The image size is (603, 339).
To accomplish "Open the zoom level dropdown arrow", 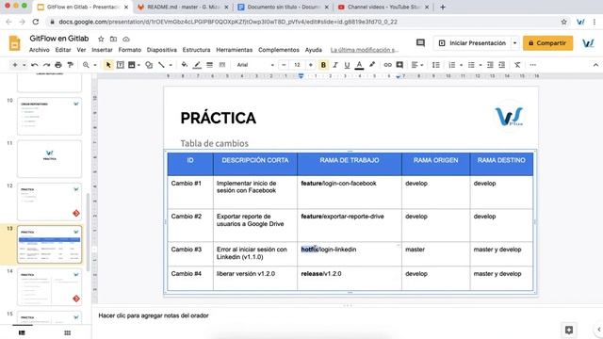I will [94, 65].
